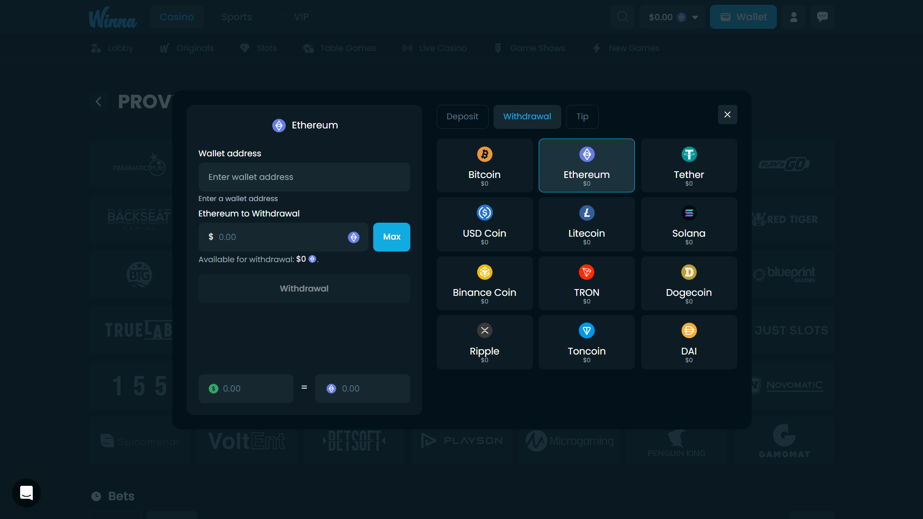Open the Tip tab

click(582, 117)
